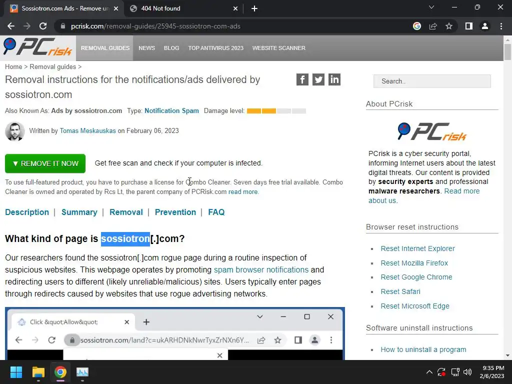Click the author's profile photo

(x=14, y=131)
